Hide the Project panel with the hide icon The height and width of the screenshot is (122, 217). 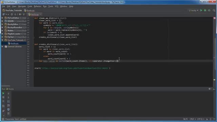pyautogui.click(x=24, y=14)
